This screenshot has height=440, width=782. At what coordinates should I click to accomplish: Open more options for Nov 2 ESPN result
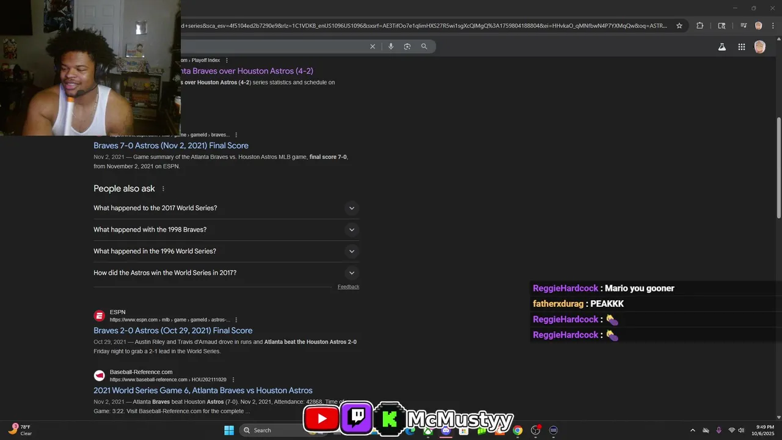click(236, 135)
